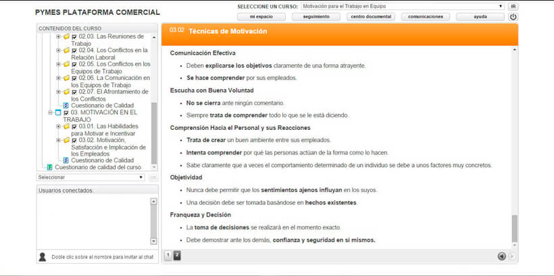This screenshot has width=554, height=276.
Task: Click the folder icon of 02.05. Los Conflictos en los Equipos
Action: 66,64
